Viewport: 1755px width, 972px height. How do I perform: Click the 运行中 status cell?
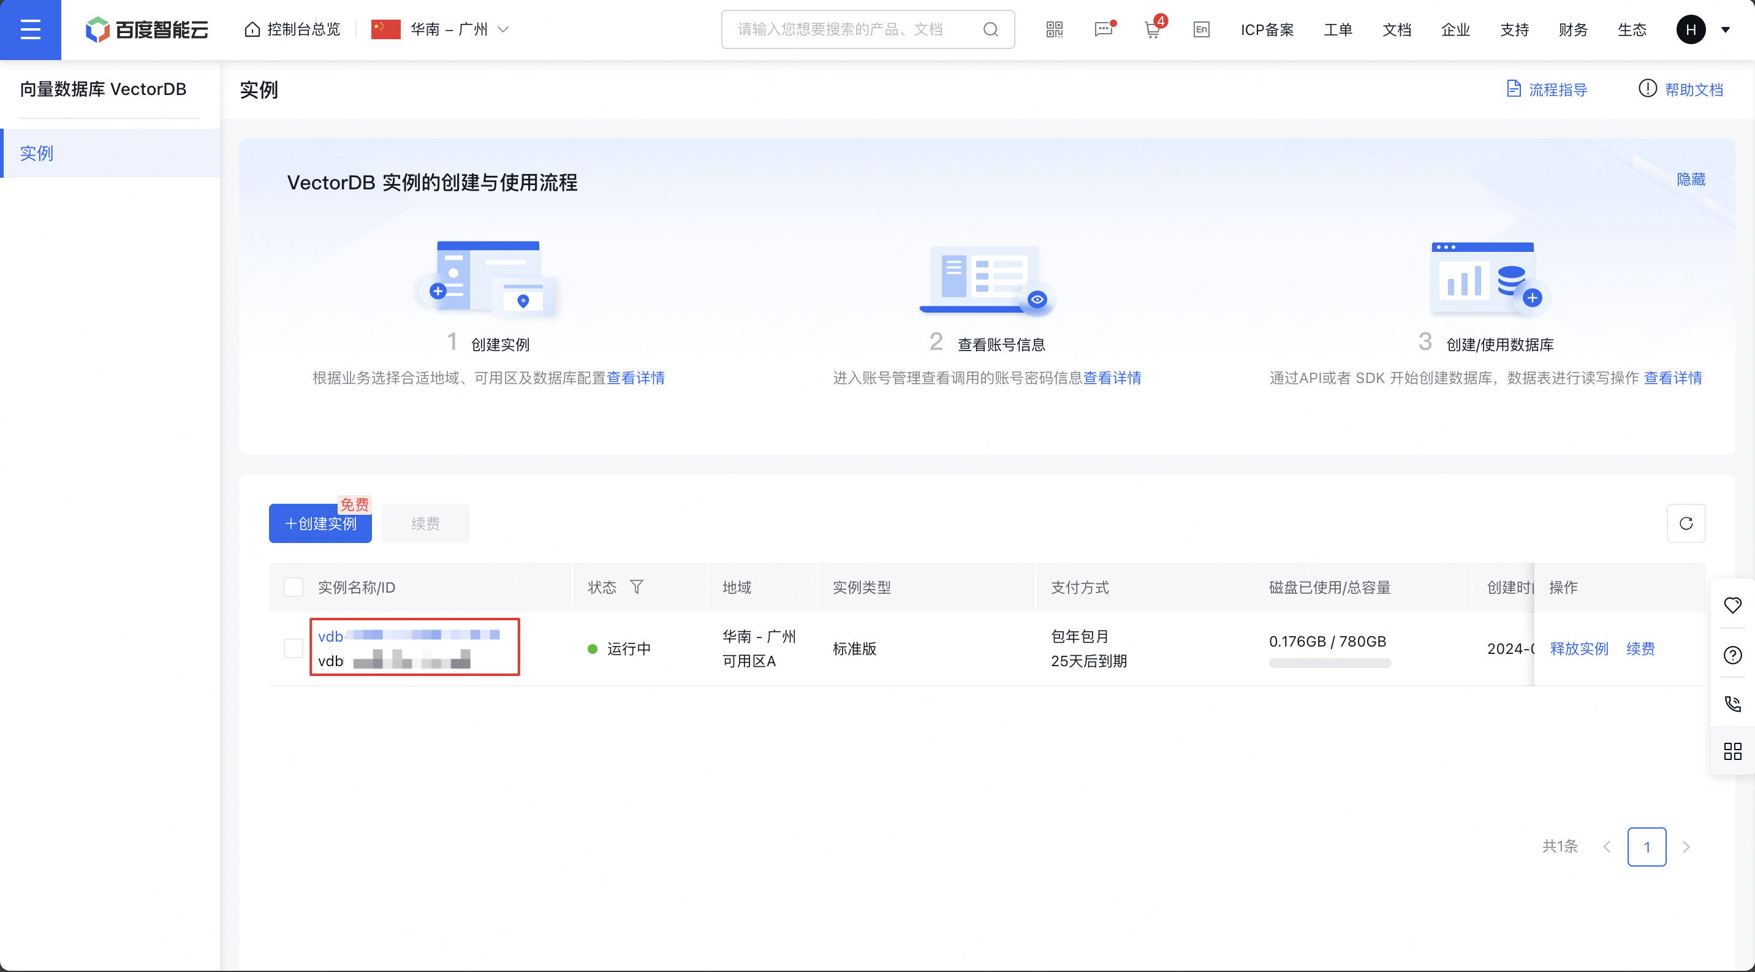pyautogui.click(x=620, y=648)
